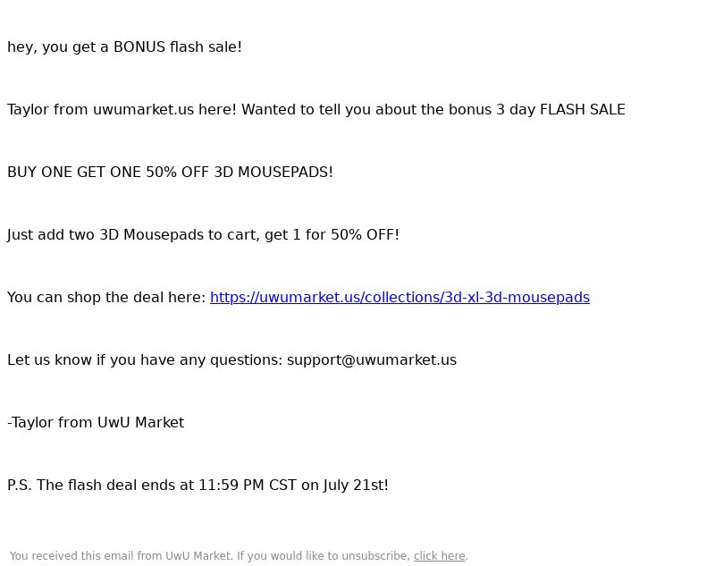Click the 'Taylor from uwumarket.us here!' sentence
The image size is (715, 566).
(122, 110)
